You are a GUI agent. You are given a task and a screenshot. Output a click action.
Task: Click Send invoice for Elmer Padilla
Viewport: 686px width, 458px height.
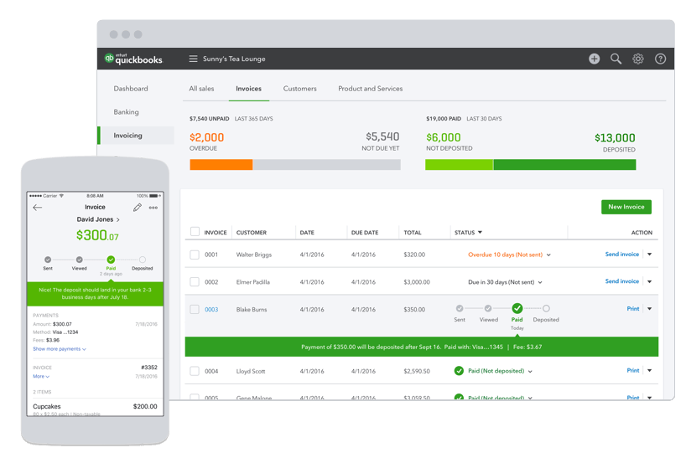coord(621,281)
